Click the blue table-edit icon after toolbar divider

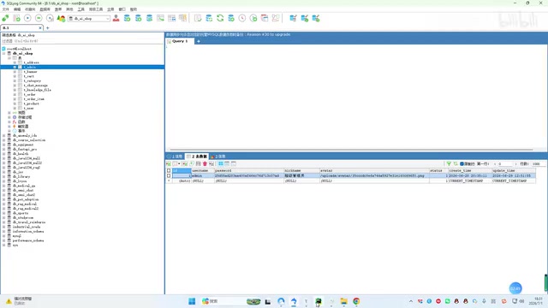(x=293, y=18)
